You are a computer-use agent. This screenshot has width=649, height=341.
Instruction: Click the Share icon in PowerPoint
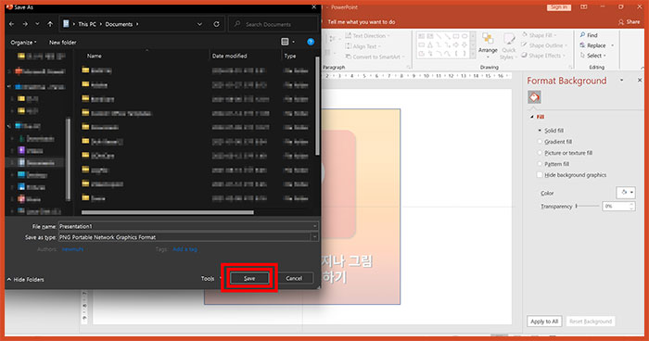coord(629,22)
